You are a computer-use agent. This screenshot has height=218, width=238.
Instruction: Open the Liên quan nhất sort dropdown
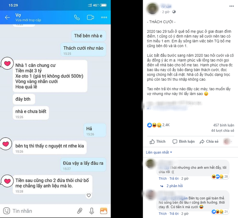tap(159, 152)
